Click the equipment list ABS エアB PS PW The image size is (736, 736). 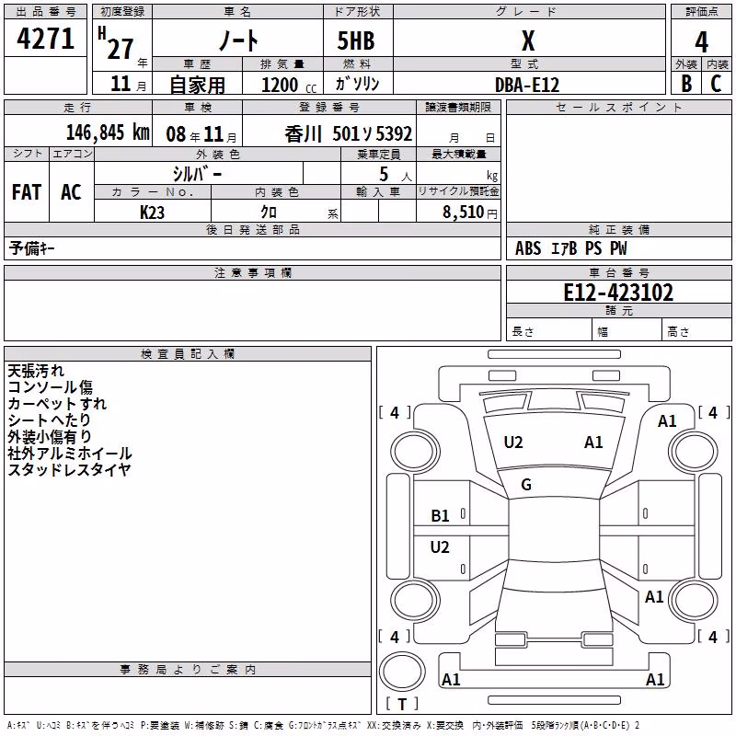pyautogui.click(x=570, y=248)
